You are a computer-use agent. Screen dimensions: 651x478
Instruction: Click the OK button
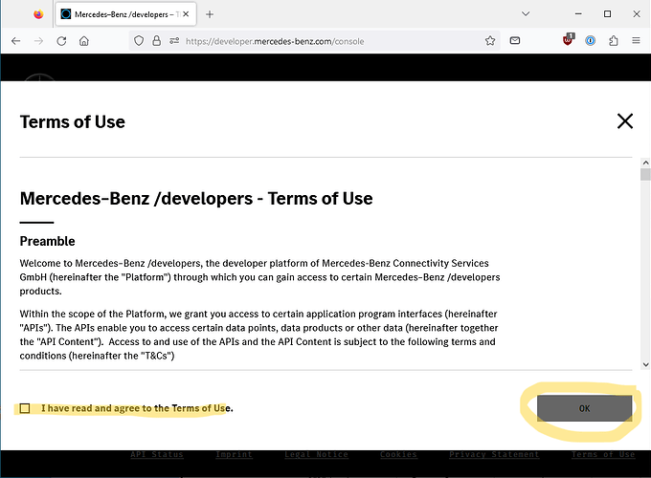click(x=585, y=408)
